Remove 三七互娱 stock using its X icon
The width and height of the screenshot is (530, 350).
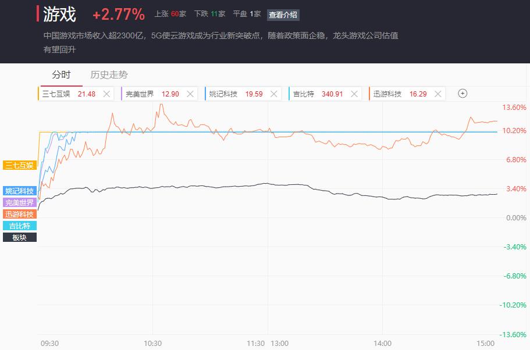click(x=106, y=94)
